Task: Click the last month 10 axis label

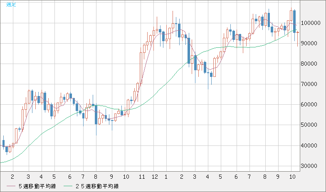Action: (292, 176)
